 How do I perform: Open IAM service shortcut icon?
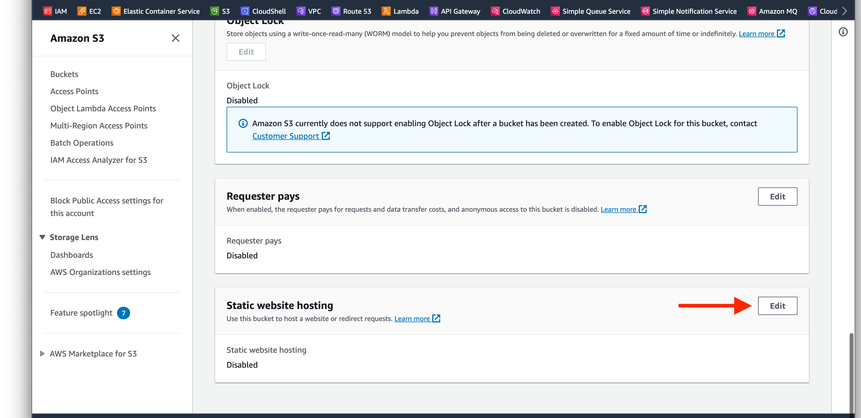point(47,11)
